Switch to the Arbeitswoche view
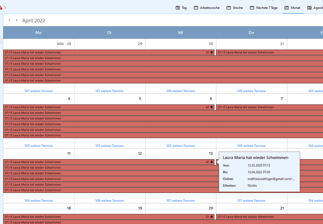The height and width of the screenshot is (224, 323). pos(207,8)
